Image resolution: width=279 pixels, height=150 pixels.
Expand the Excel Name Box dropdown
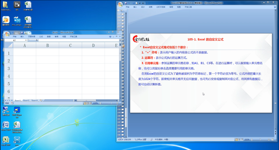click(26, 40)
